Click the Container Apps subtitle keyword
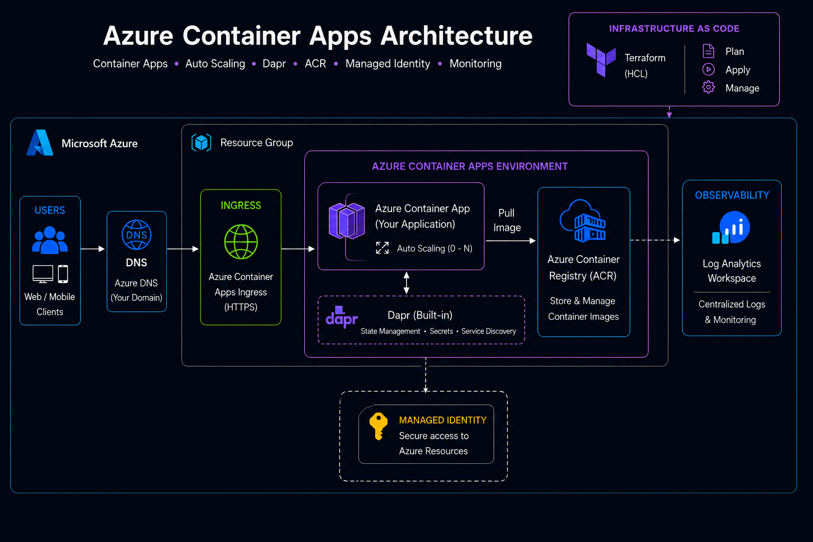Viewport: 813px width, 542px height. (130, 64)
